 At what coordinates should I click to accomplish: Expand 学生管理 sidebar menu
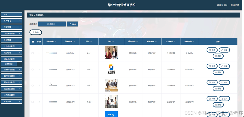12,27
